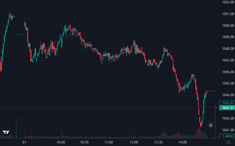Click the outlined 1042.91 price tag
The image size is (235, 146).
point(228,103)
